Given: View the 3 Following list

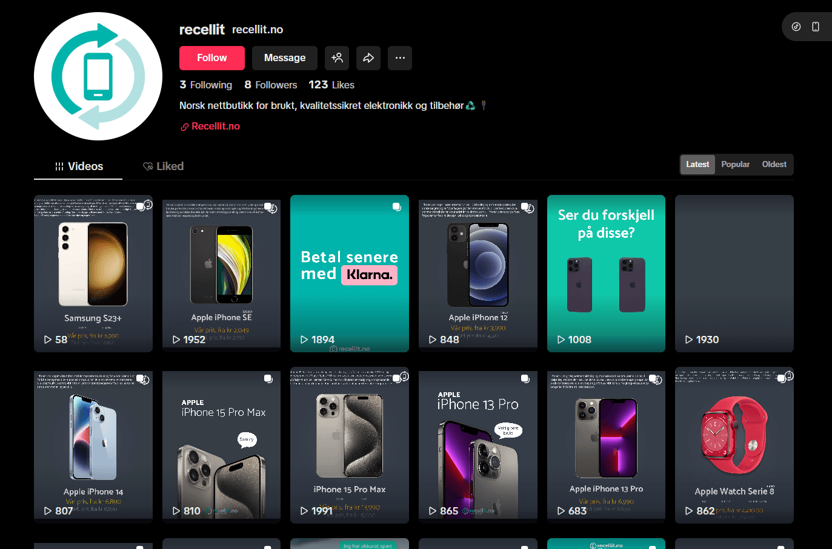Looking at the screenshot, I should coord(205,85).
